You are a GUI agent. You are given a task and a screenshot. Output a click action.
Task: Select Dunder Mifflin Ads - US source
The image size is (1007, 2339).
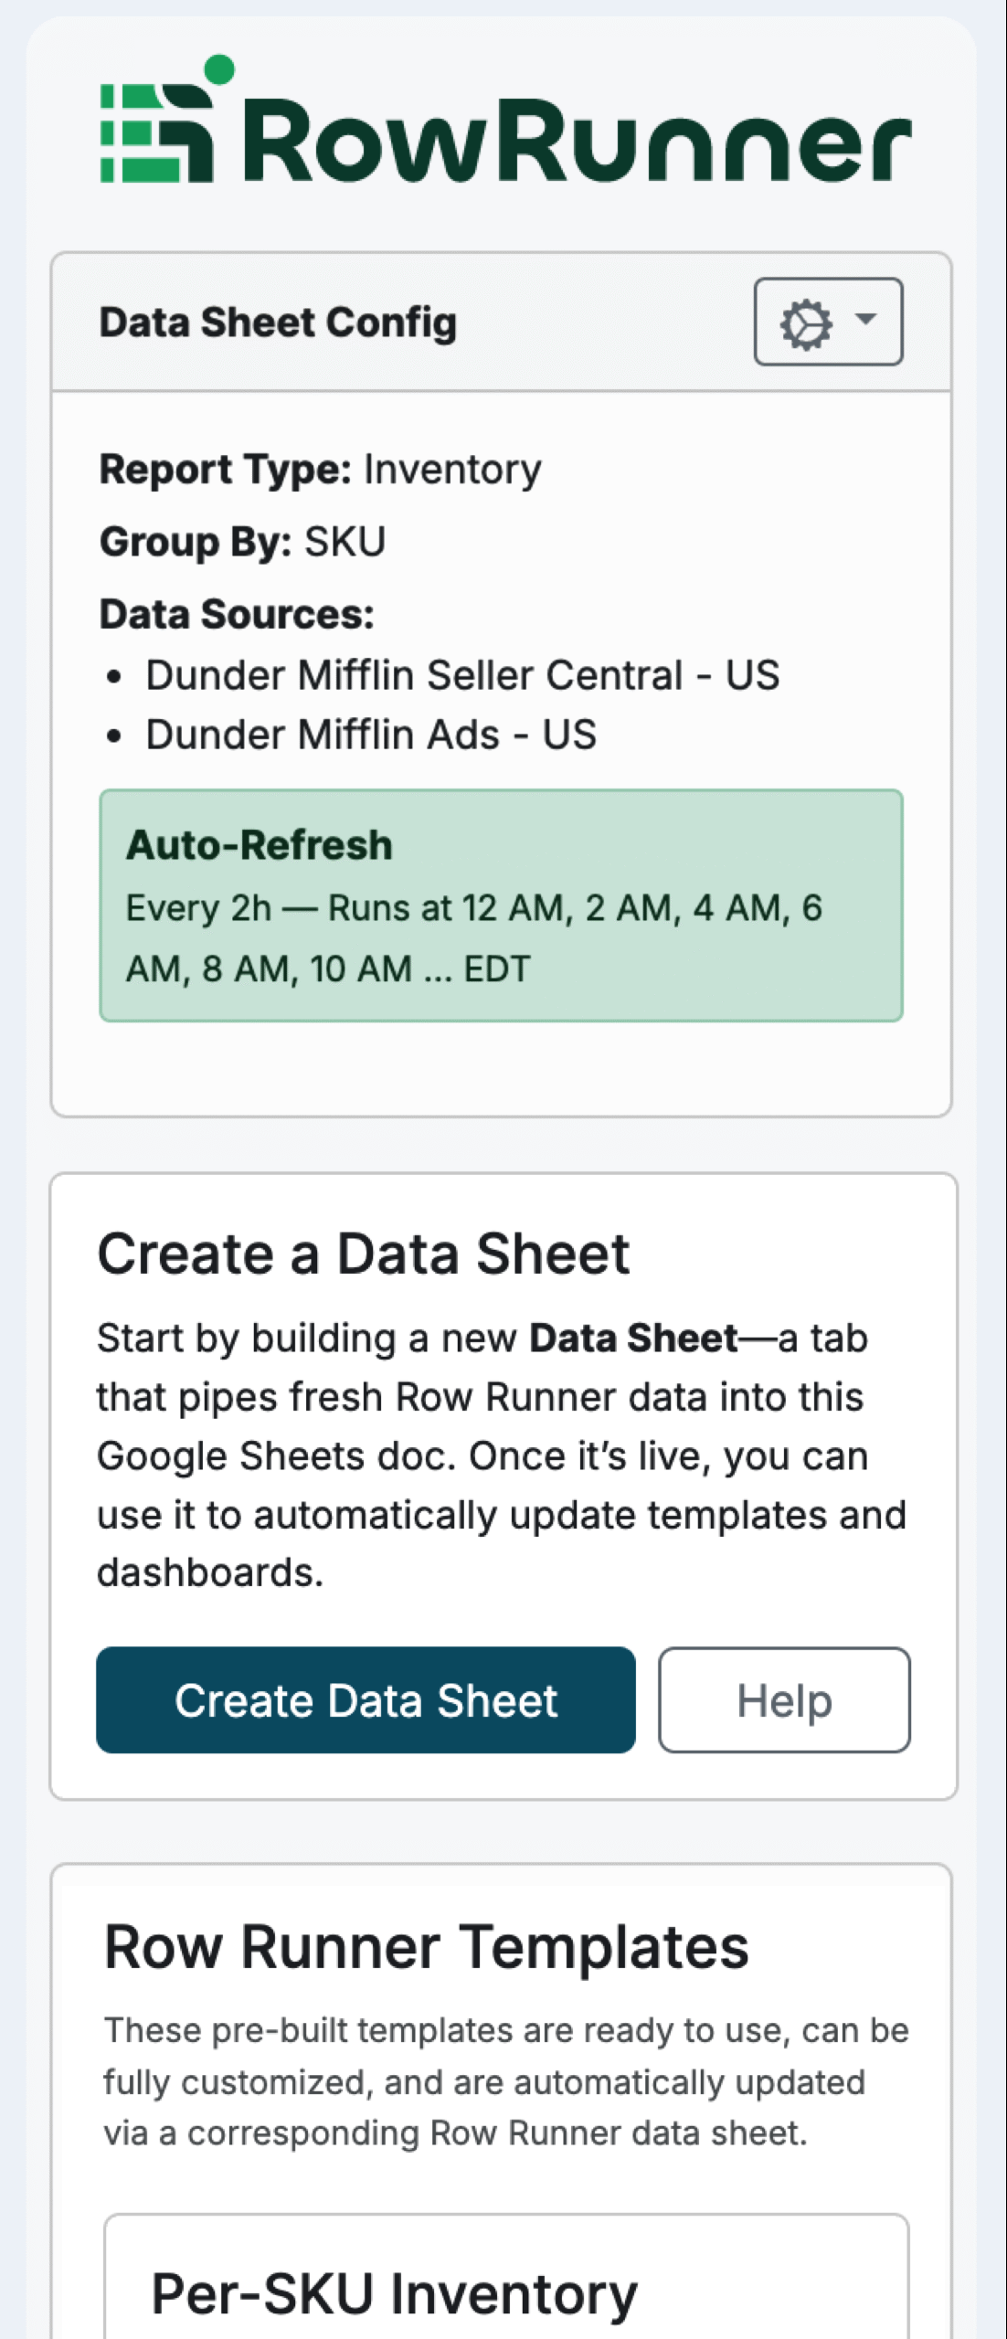coord(371,736)
